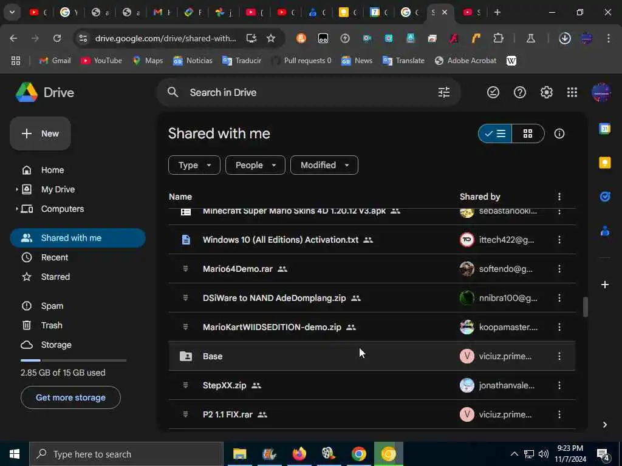The image size is (622, 466).
Task: Open more actions for Windows 10 Activation.txt
Action: coord(559,240)
